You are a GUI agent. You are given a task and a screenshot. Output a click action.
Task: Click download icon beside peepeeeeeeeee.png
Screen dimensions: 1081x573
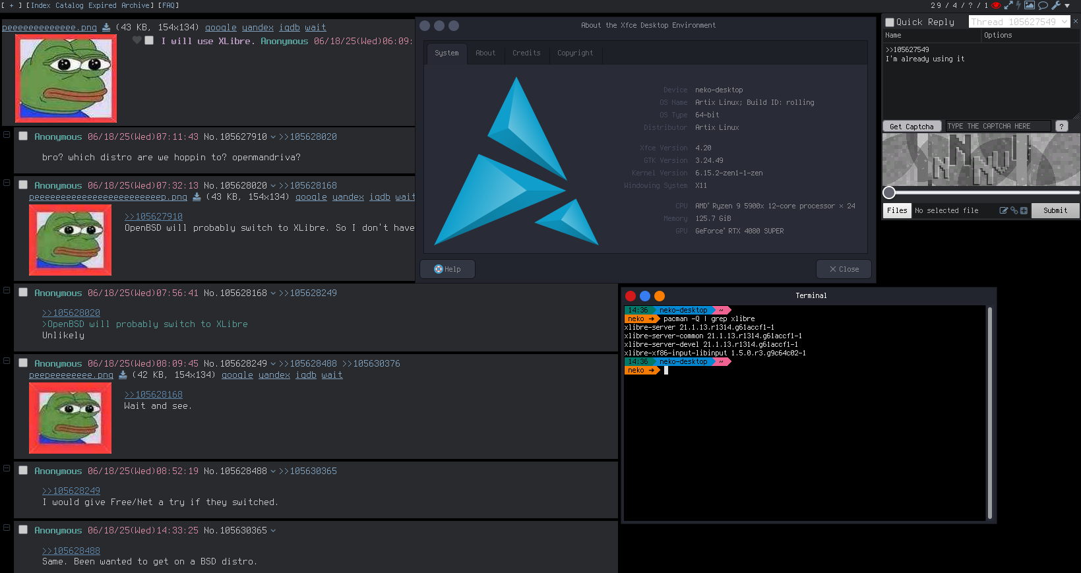pyautogui.click(x=123, y=375)
